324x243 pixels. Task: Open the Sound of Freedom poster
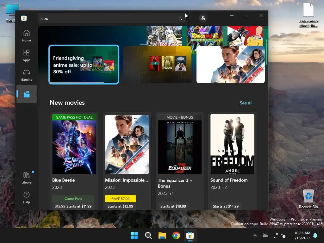point(233,144)
